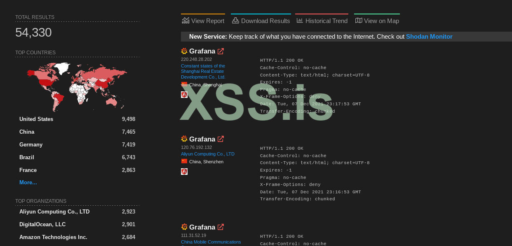The image size is (512, 246).
Task: Click the DigitalOcean count 2,901
Action: coord(129,225)
